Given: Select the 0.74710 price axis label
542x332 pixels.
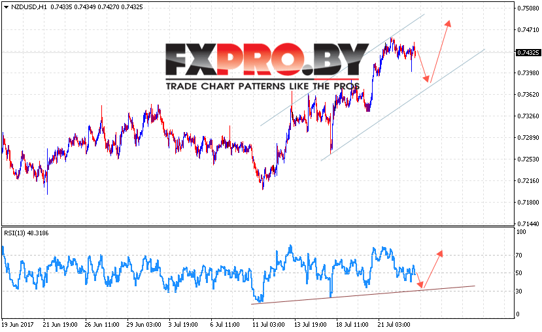Looking at the screenshot, I should (528, 30).
